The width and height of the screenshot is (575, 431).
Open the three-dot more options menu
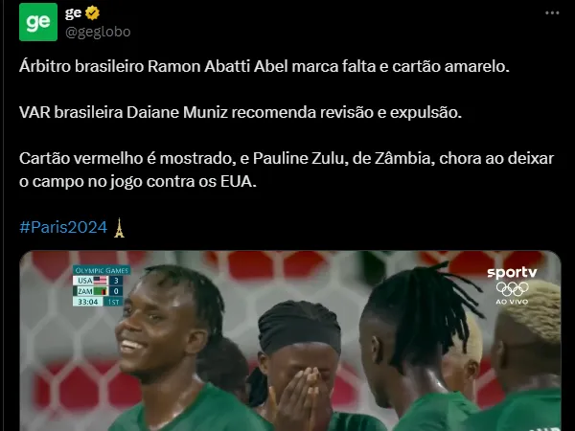coord(552,12)
